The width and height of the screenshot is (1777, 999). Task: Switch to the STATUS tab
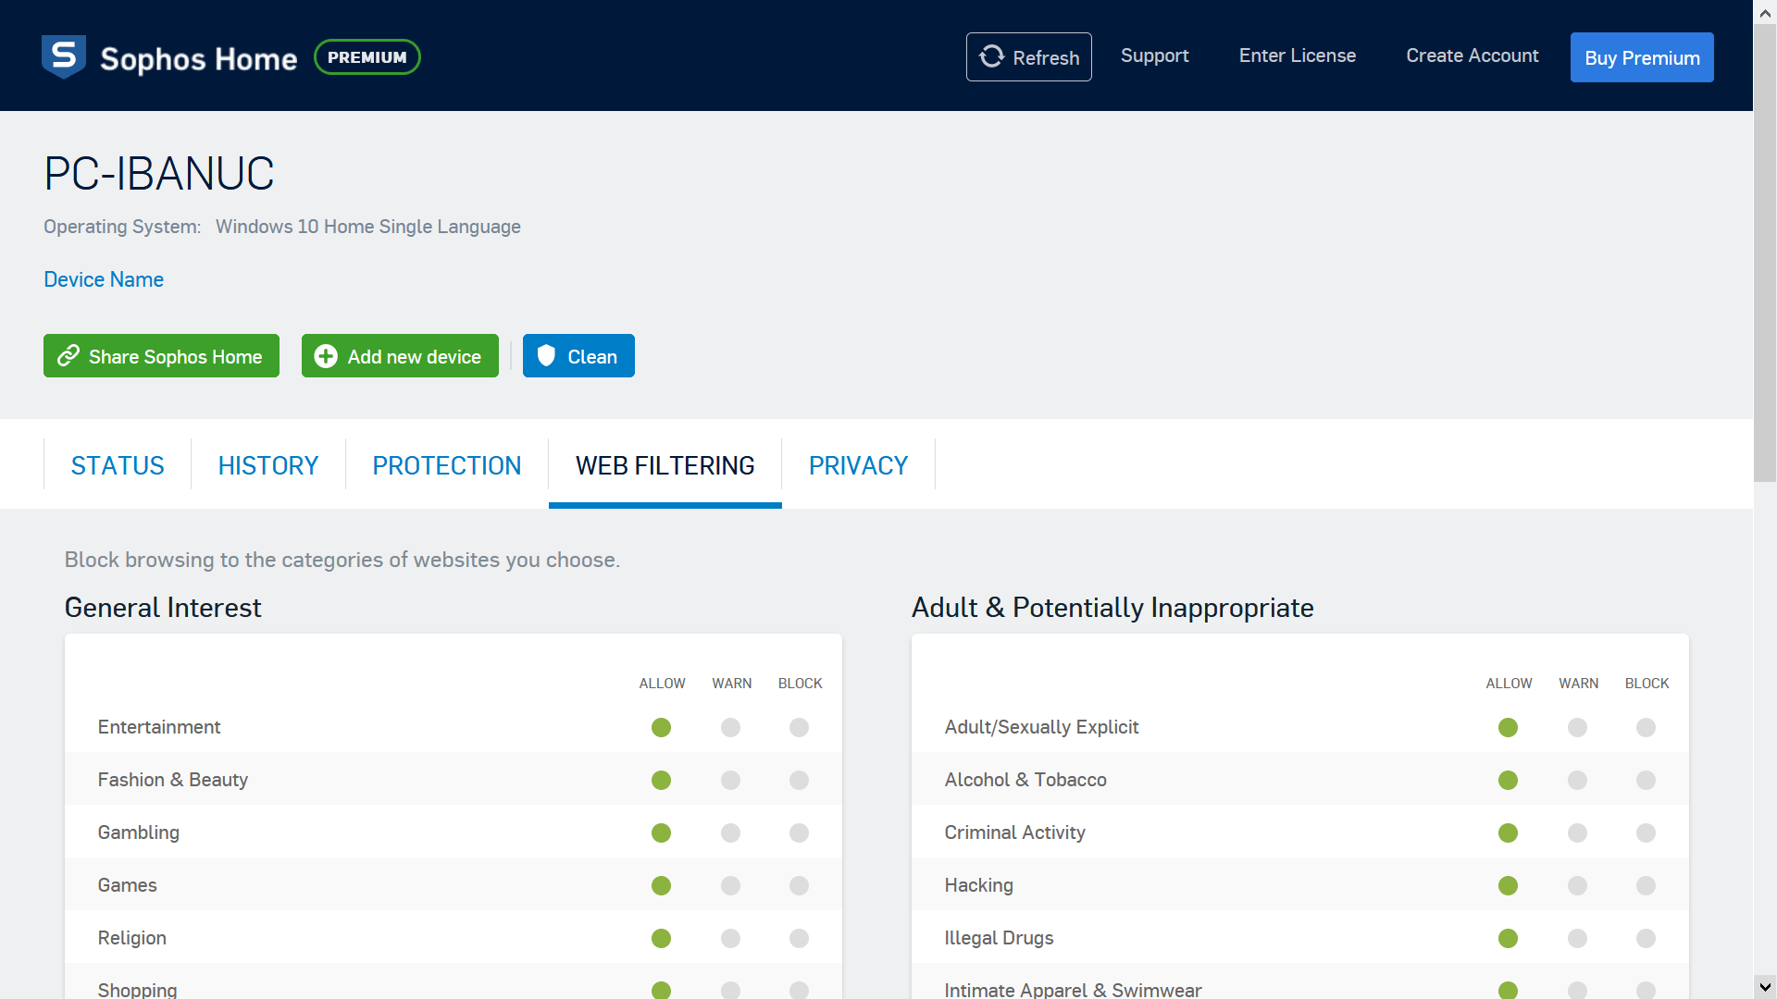118,465
